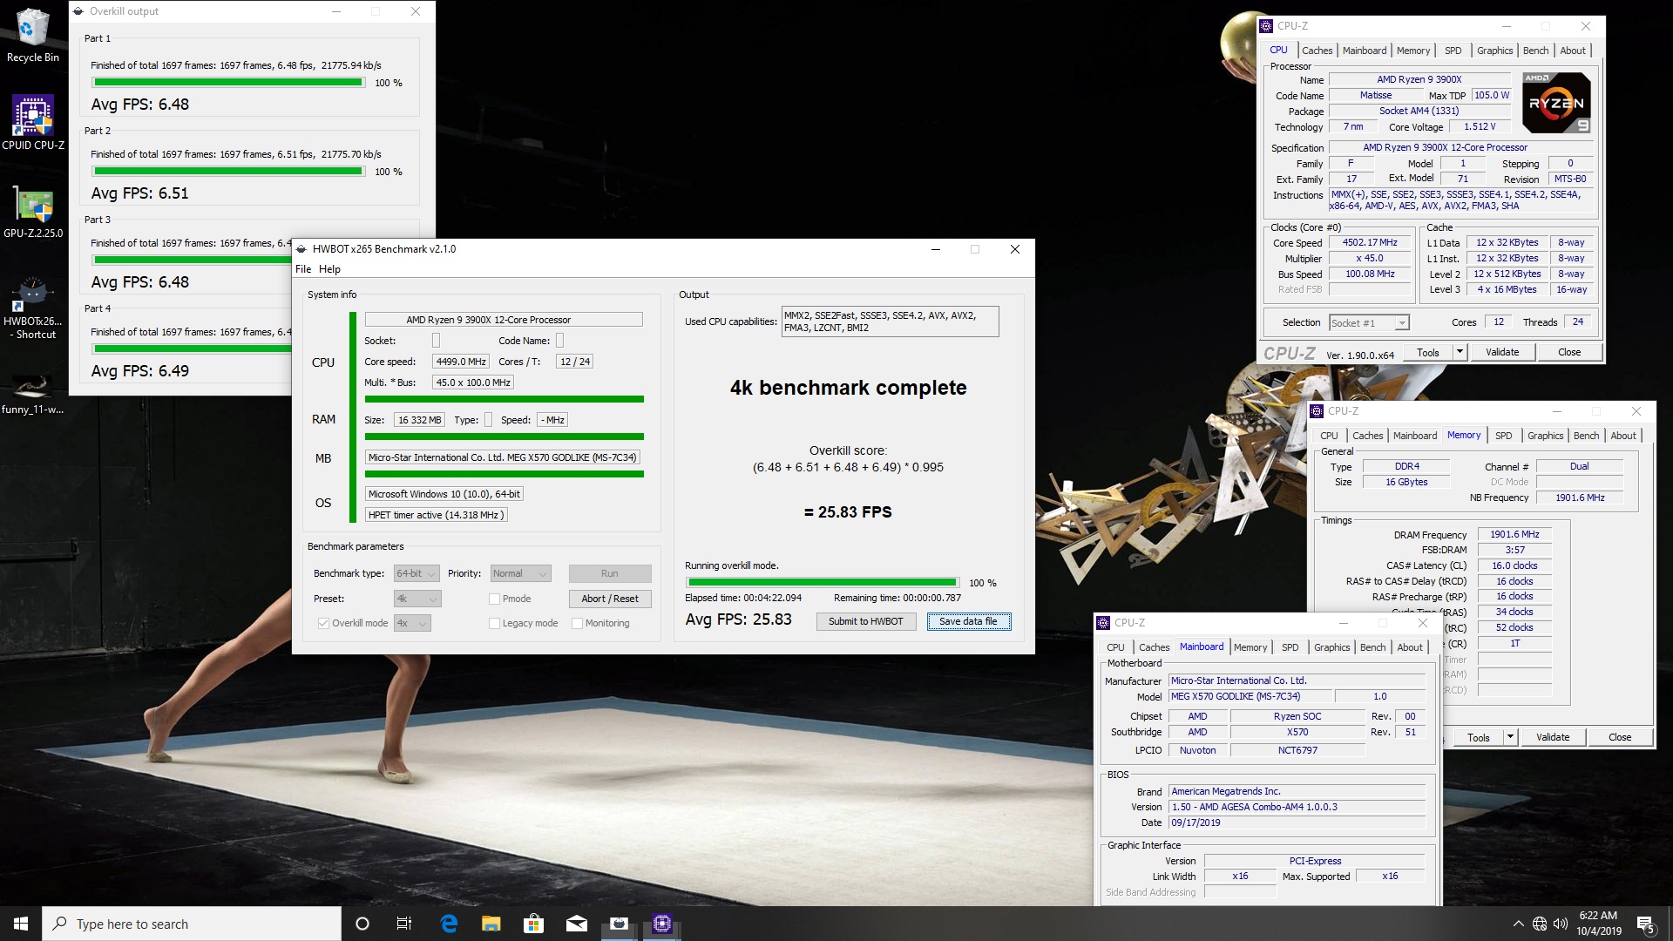This screenshot has width=1673, height=941.
Task: Open the Priority Normal dropdown
Action: 520,573
